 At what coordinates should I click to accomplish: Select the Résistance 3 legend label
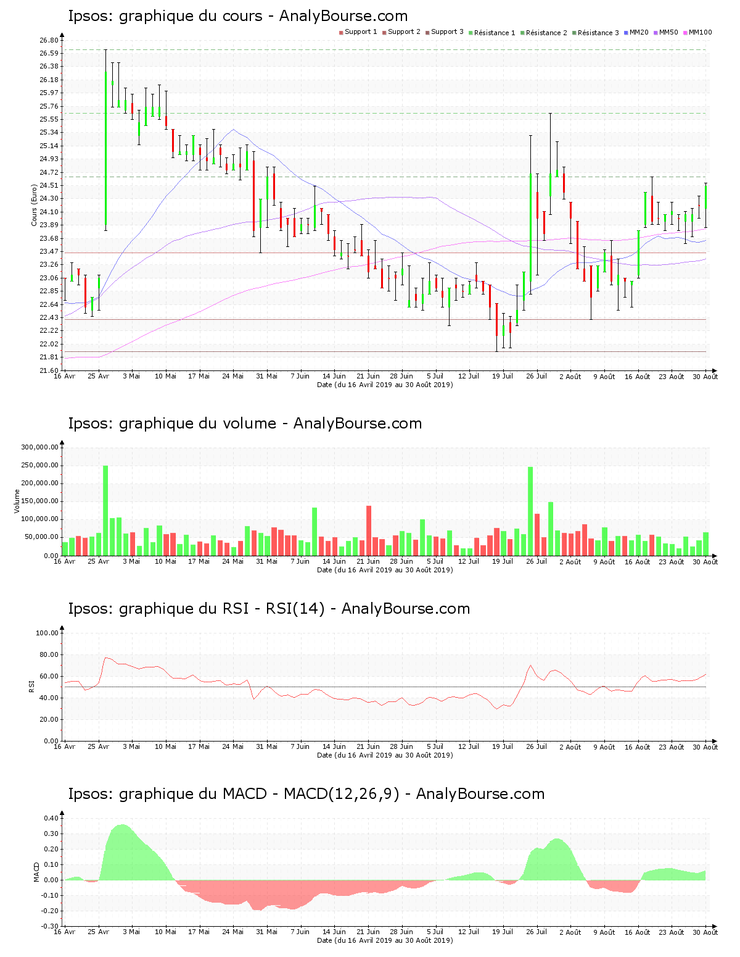pyautogui.click(x=598, y=33)
